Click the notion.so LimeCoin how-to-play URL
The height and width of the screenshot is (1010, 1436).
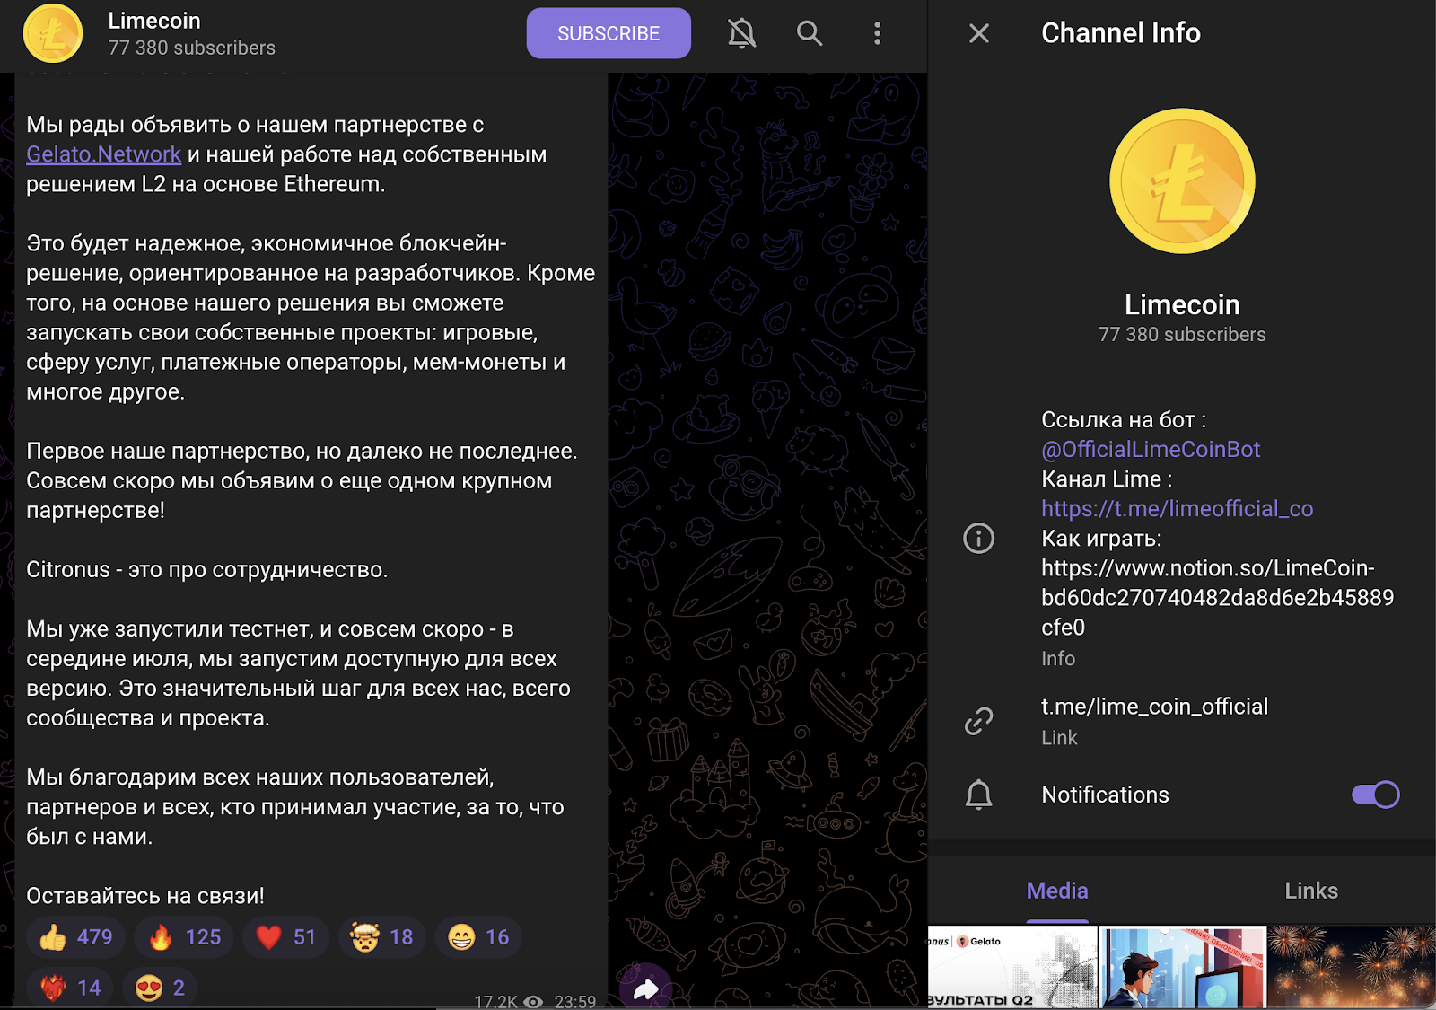[x=1217, y=597]
